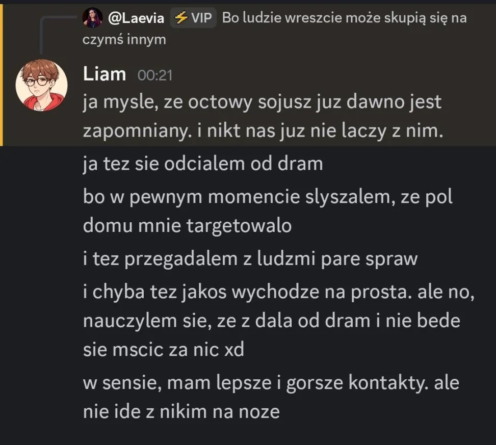Click the 'xd' at the end of 'sie mscic za nic'

pos(234,350)
